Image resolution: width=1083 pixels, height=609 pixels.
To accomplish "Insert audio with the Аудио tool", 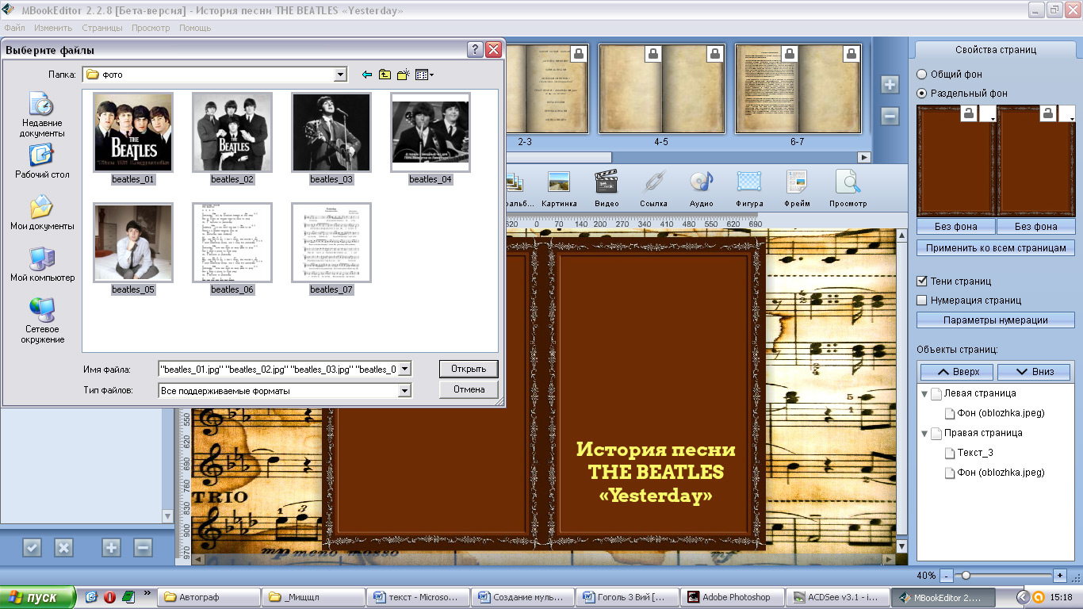I will (702, 189).
